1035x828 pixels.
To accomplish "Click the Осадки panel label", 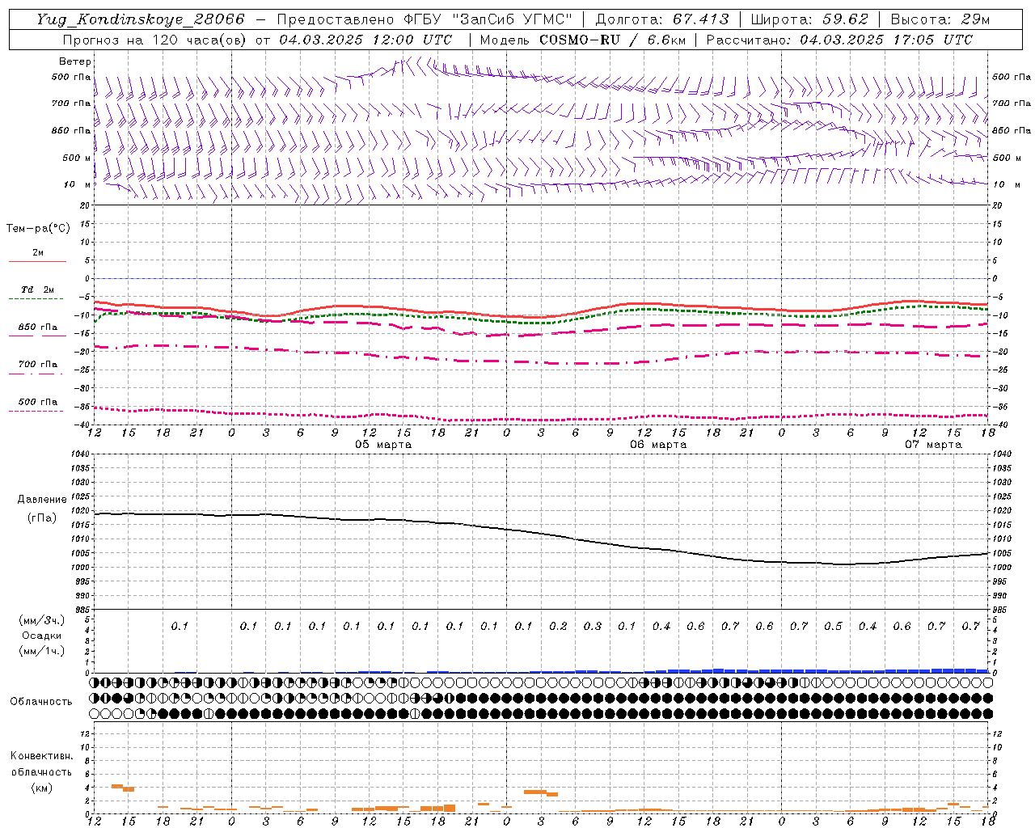I will tap(42, 636).
